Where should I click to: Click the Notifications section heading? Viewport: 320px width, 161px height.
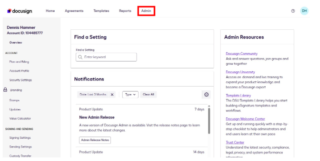[x=89, y=79]
